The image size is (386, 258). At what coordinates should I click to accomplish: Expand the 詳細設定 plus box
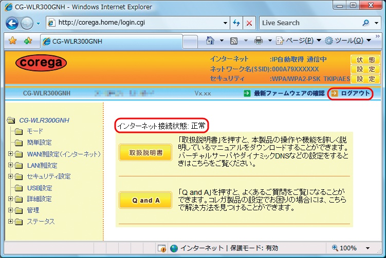pos(10,199)
